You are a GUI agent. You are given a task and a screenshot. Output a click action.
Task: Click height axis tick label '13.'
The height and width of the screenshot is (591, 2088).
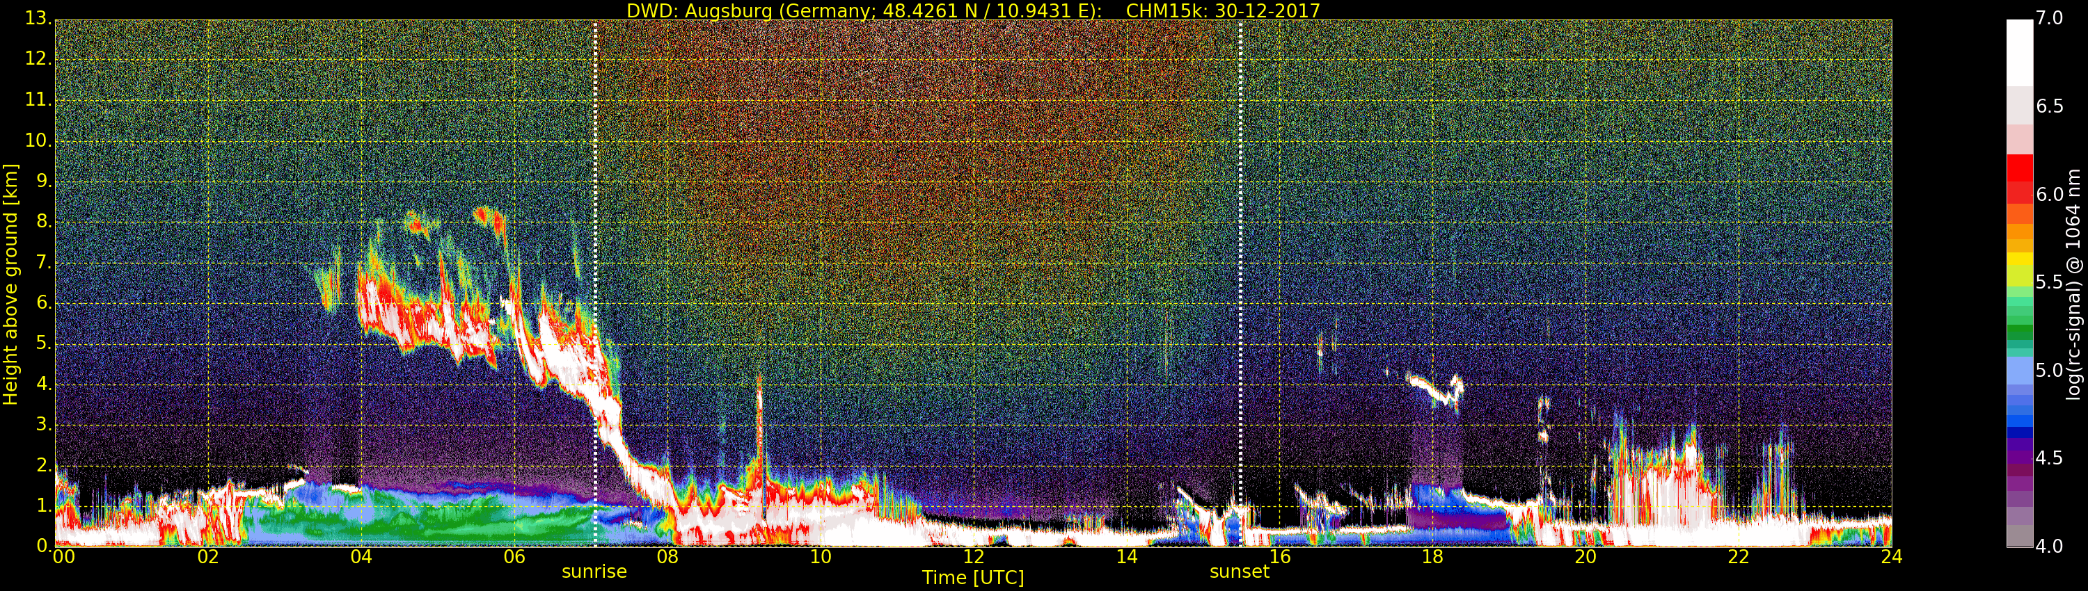pos(38,19)
